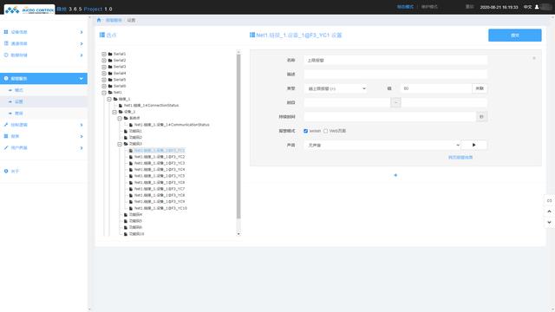Click the table icon beside the Net1 F3_YC1 heading
555x312 pixels.
[x=252, y=35]
